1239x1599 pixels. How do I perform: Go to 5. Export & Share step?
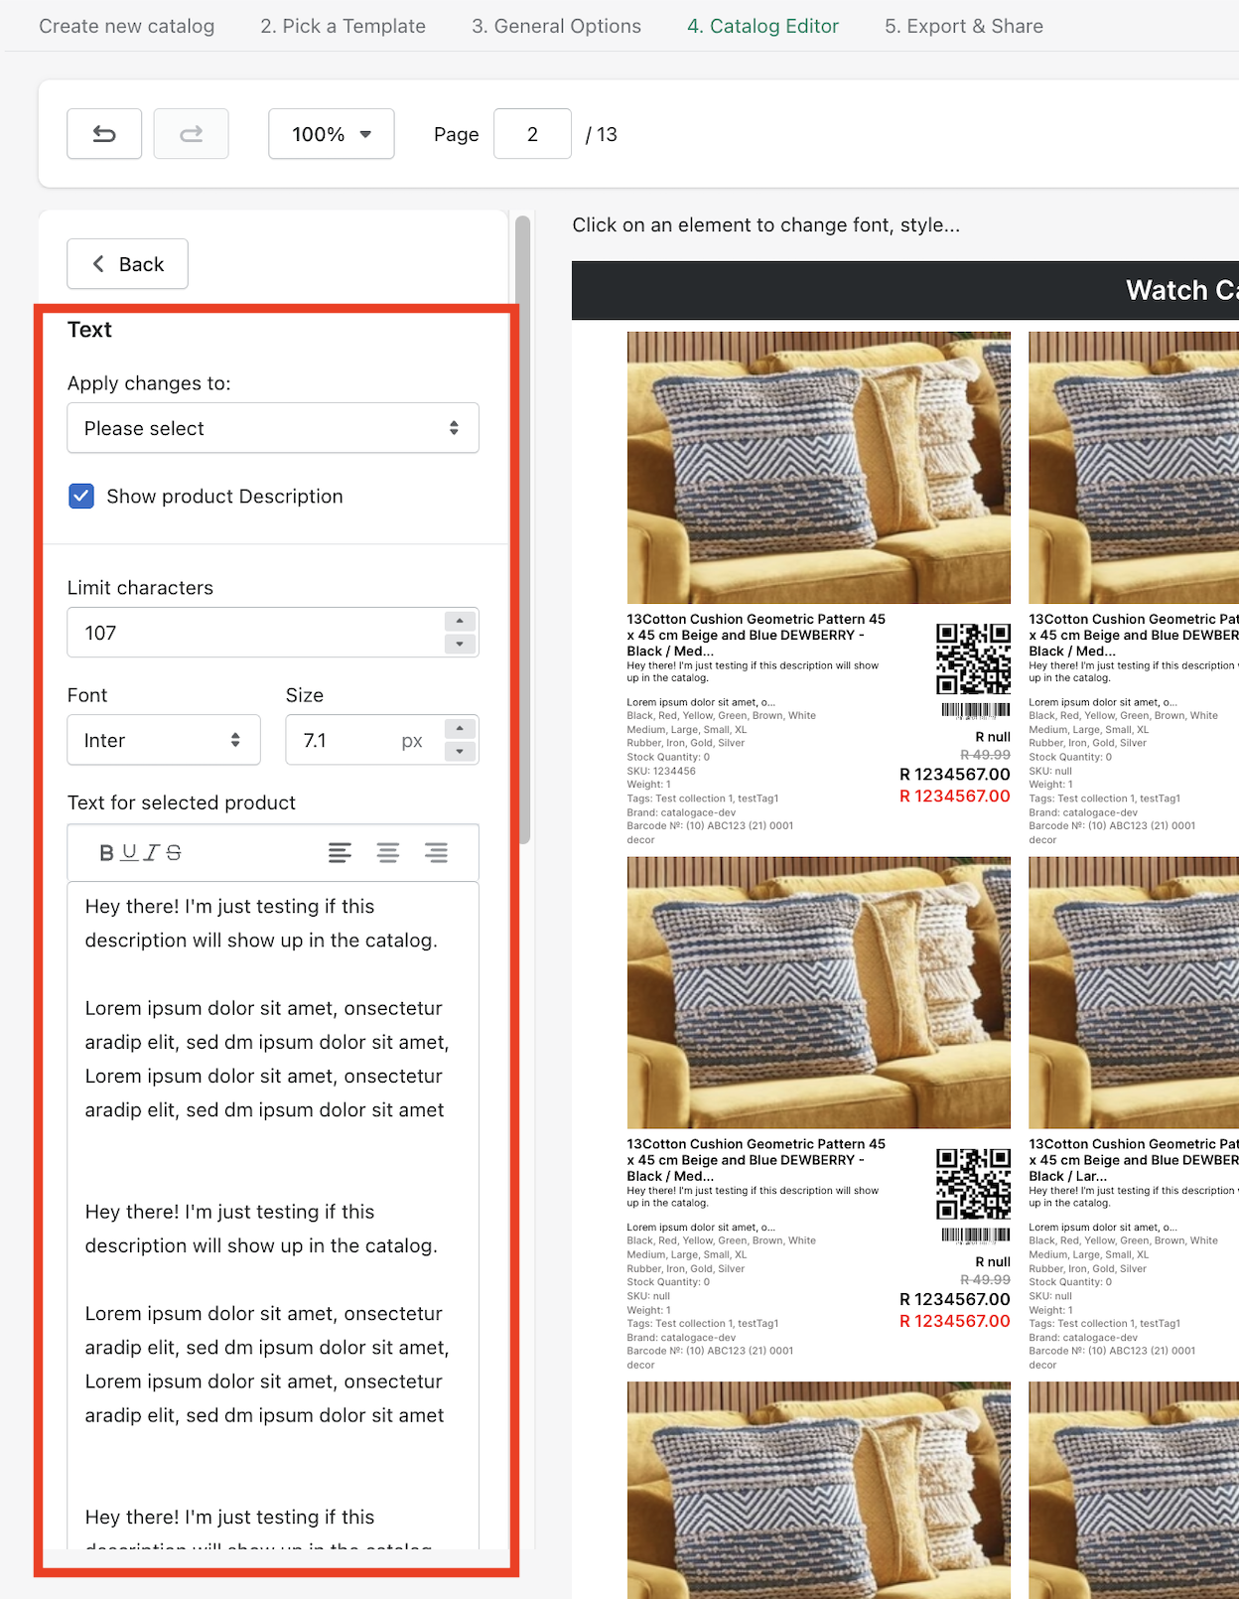[x=964, y=26]
